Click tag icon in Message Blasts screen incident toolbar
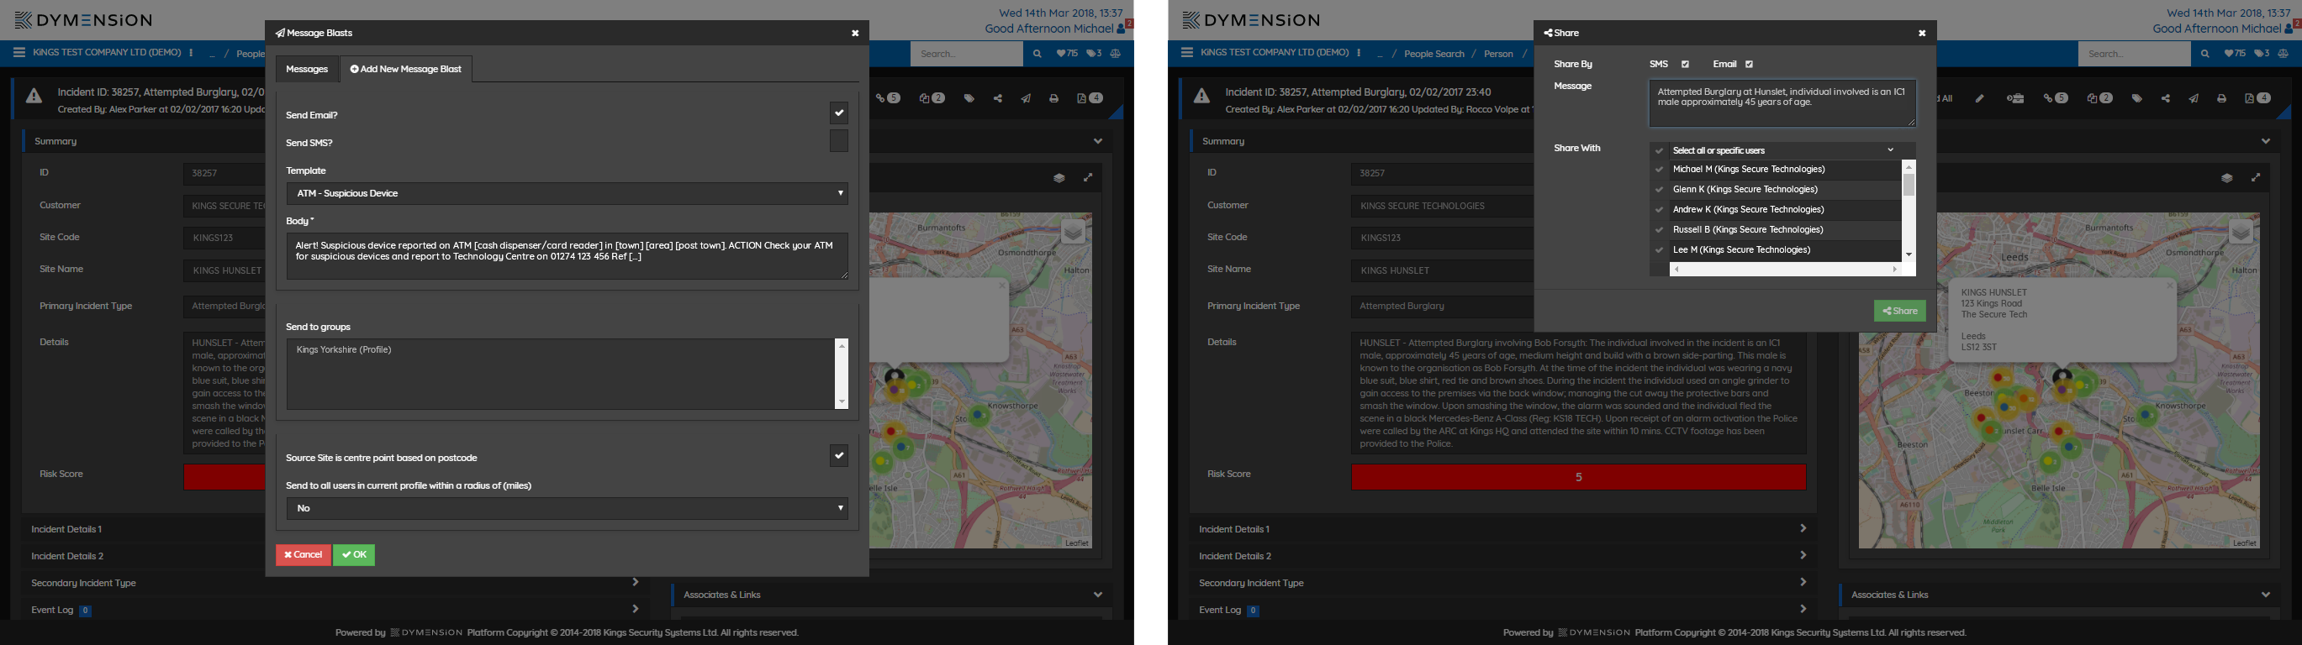This screenshot has width=2302, height=645. point(969,99)
